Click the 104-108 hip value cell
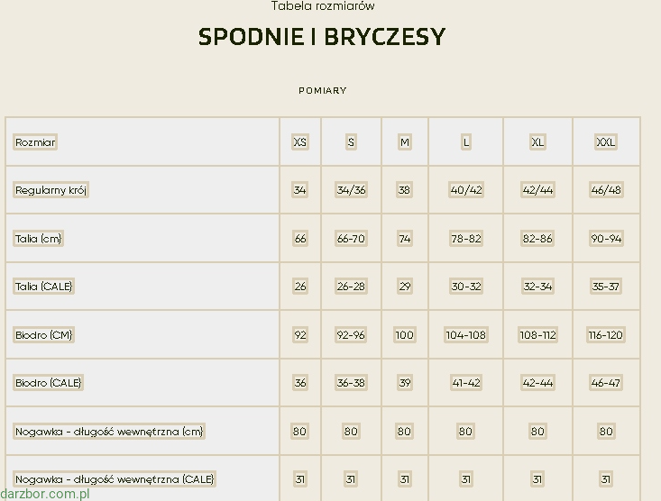 [466, 335]
